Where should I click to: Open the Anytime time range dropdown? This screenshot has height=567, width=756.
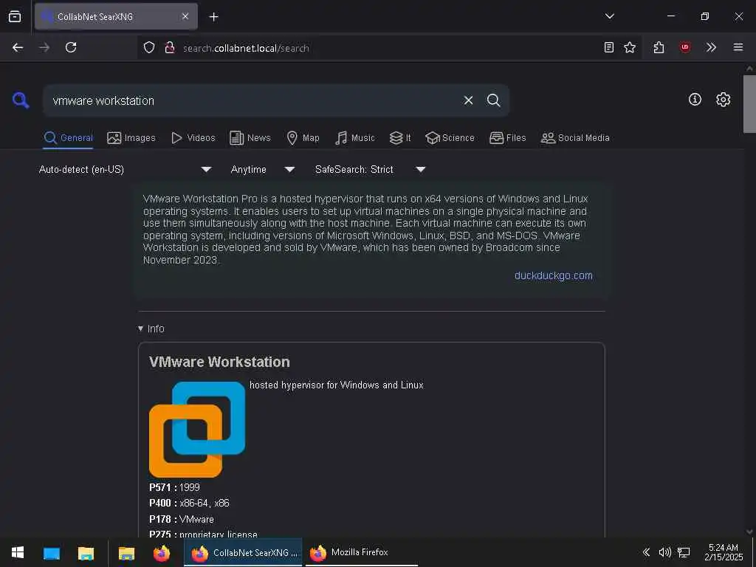263,169
